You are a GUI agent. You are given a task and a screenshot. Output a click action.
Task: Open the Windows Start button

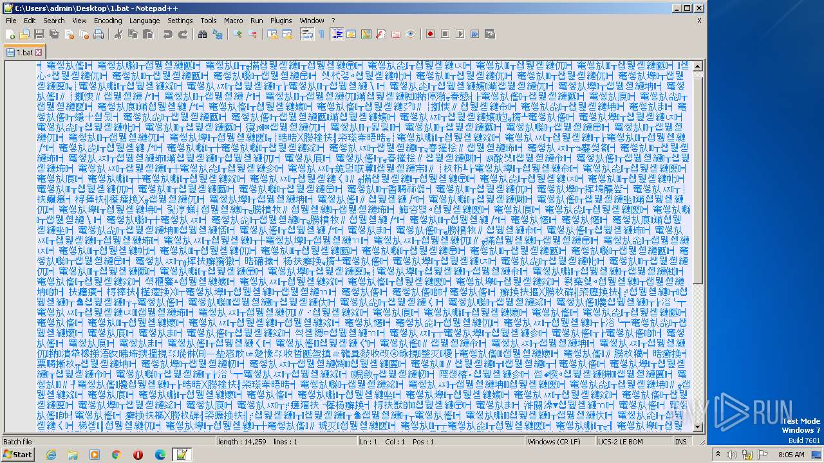point(17,455)
